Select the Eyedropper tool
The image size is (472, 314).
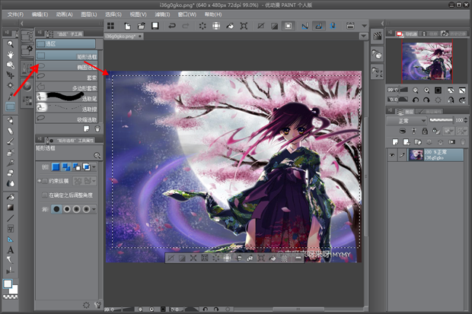[10, 97]
